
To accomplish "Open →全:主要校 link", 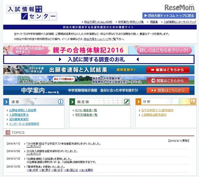I will 86,170.
